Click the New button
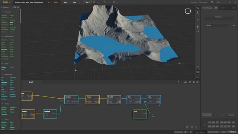Image resolution: width=238 pixels, height=134 pixels. pos(65,2)
